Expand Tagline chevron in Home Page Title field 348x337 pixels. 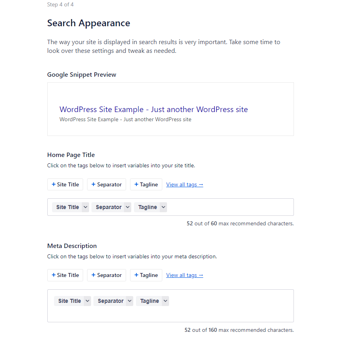[163, 207]
